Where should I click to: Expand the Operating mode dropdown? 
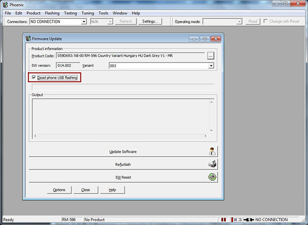[x=239, y=22]
